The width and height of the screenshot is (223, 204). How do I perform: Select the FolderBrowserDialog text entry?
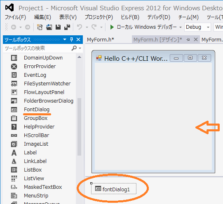(x=49, y=101)
